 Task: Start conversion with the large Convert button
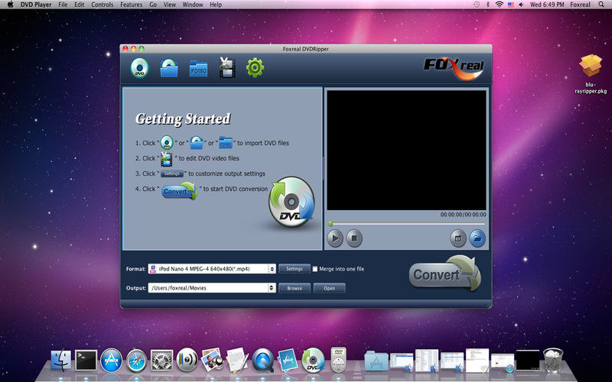click(x=445, y=274)
